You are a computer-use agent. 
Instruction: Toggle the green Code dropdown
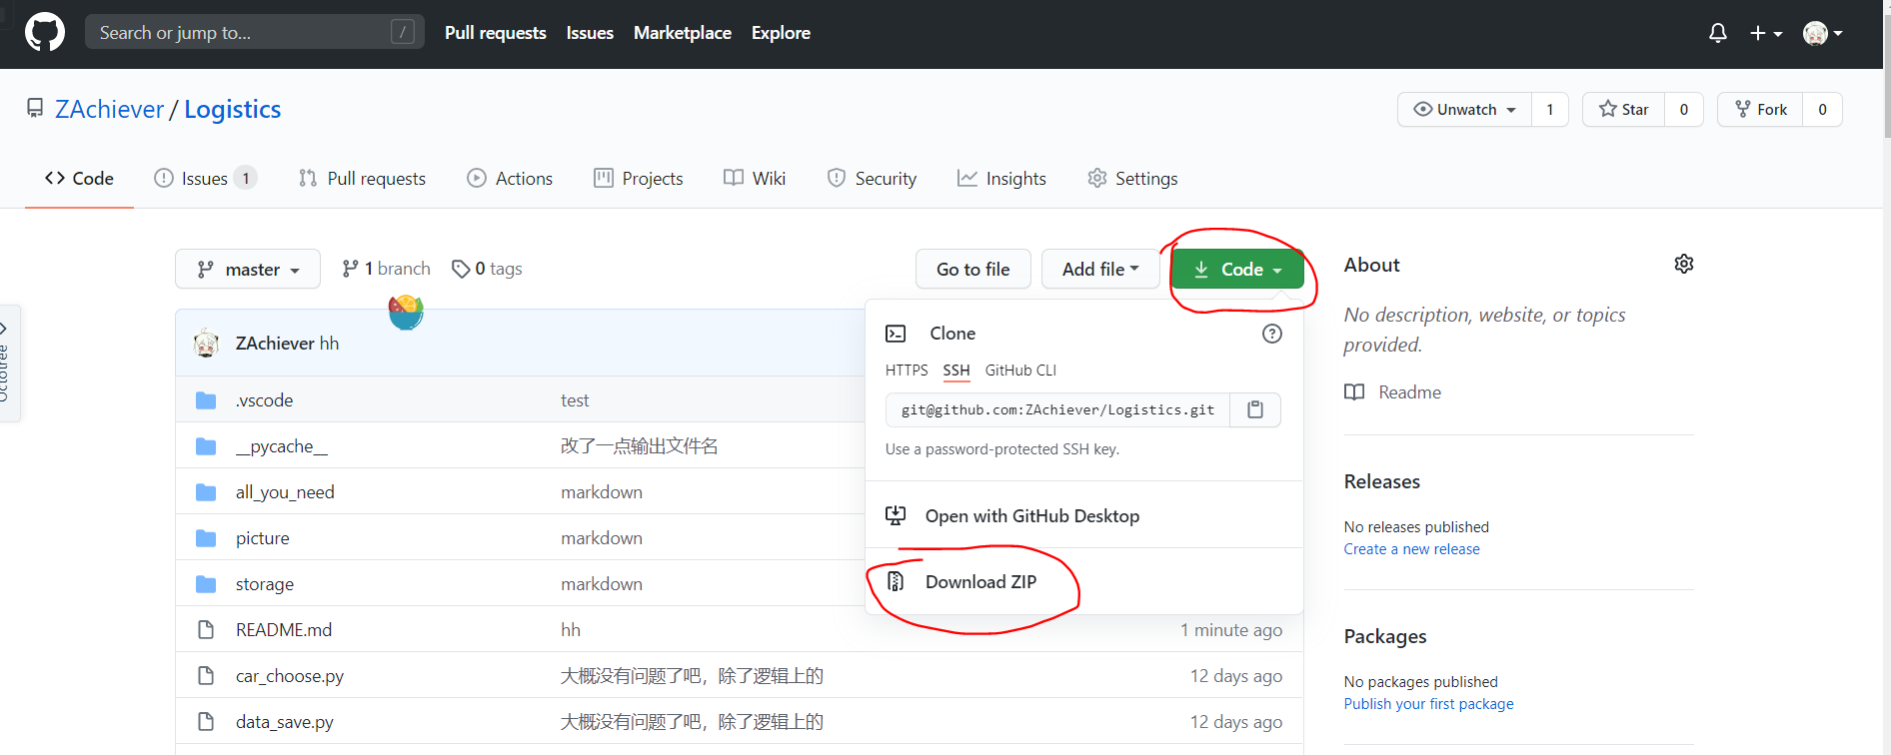coord(1237,269)
